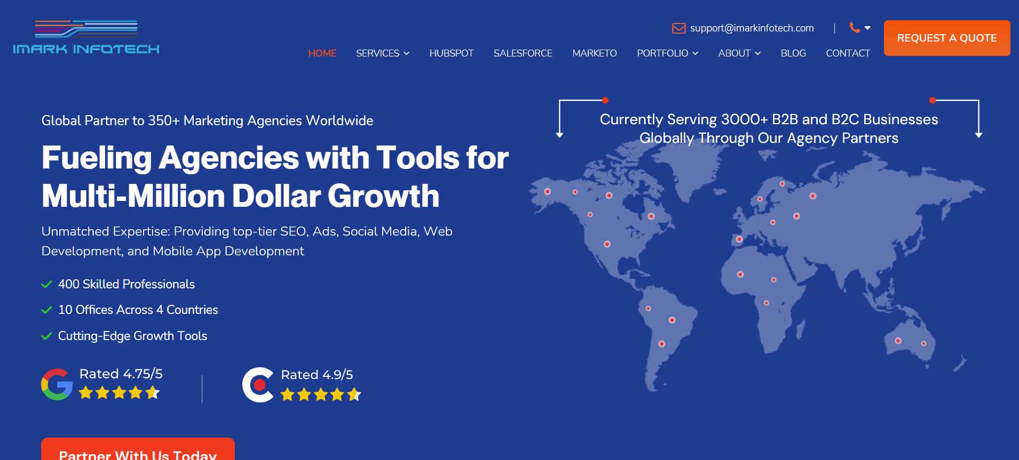Click the '400 Skilled Professionals' text
The image size is (1019, 460).
pyautogui.click(x=127, y=284)
